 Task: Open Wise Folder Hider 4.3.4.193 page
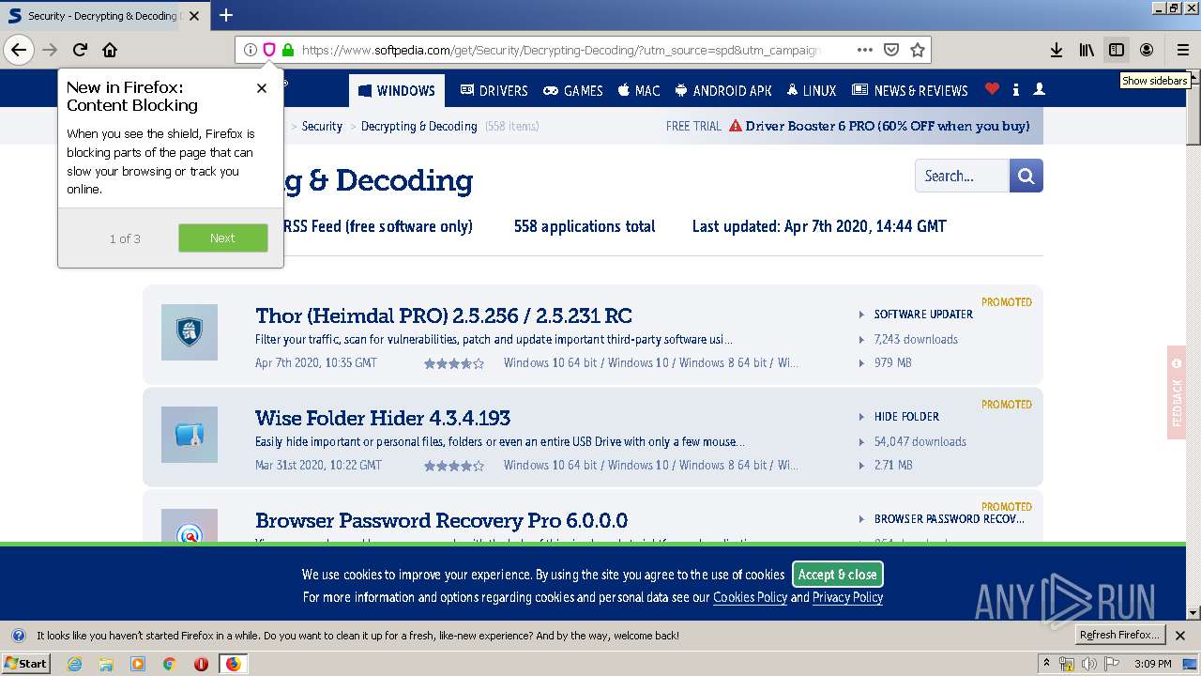coord(383,418)
